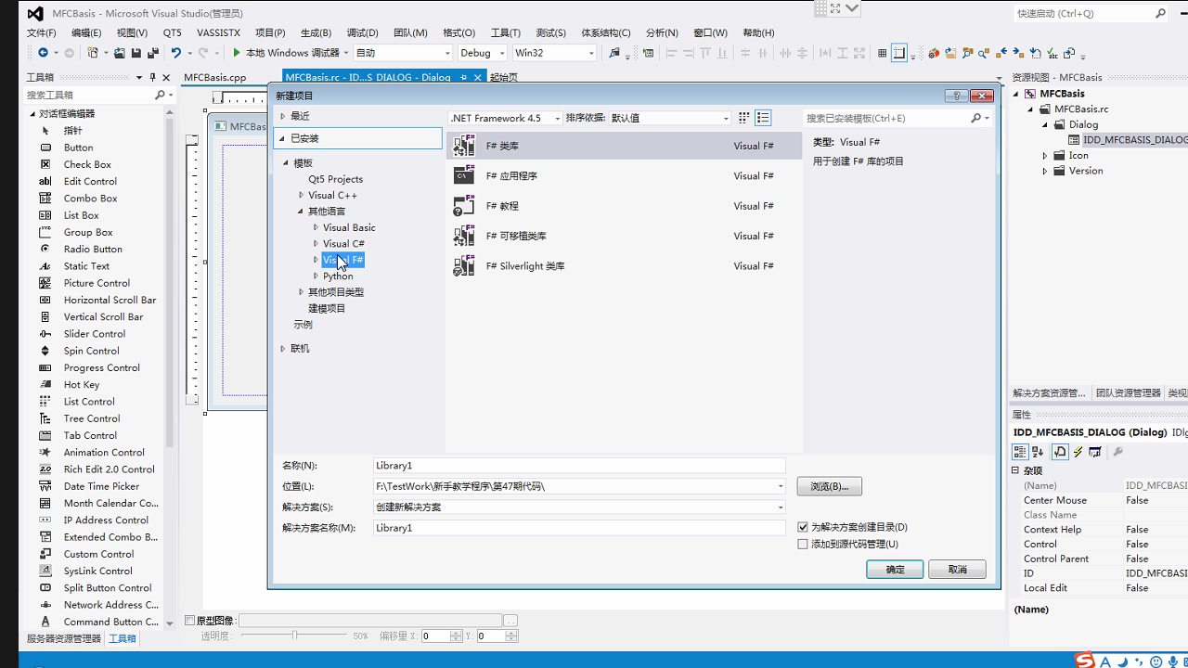Click the Slider Control icon in toolbox
Viewport: 1188px width, 668px height.
[x=45, y=334]
